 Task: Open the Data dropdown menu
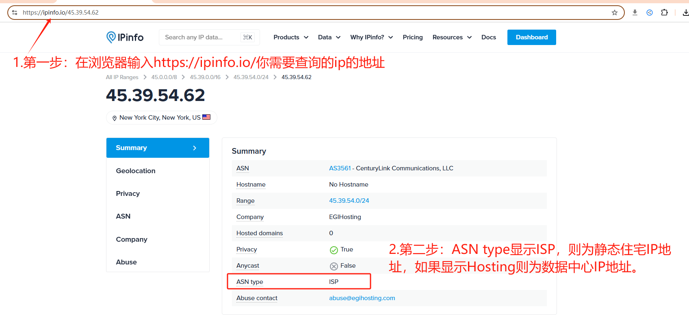tap(329, 37)
